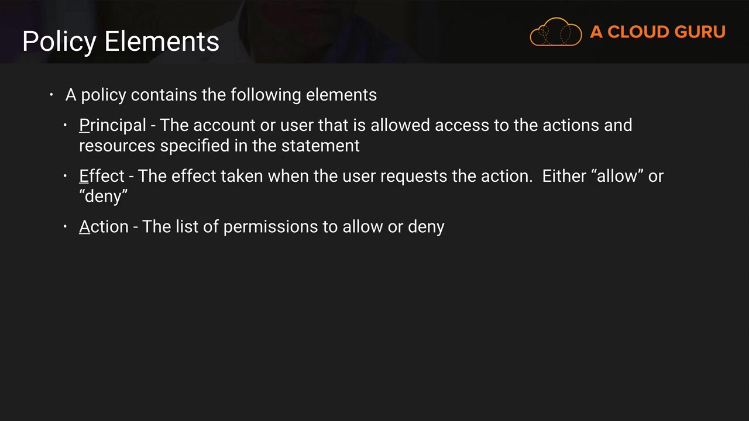This screenshot has width=749, height=421.
Task: Click the word "permissions" in Action line
Action: (x=270, y=227)
